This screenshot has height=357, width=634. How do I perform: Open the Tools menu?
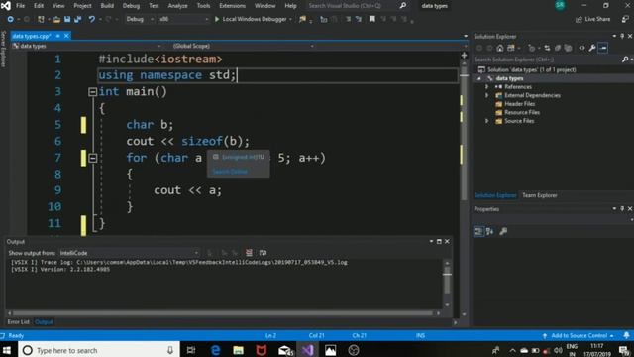pyautogui.click(x=203, y=6)
